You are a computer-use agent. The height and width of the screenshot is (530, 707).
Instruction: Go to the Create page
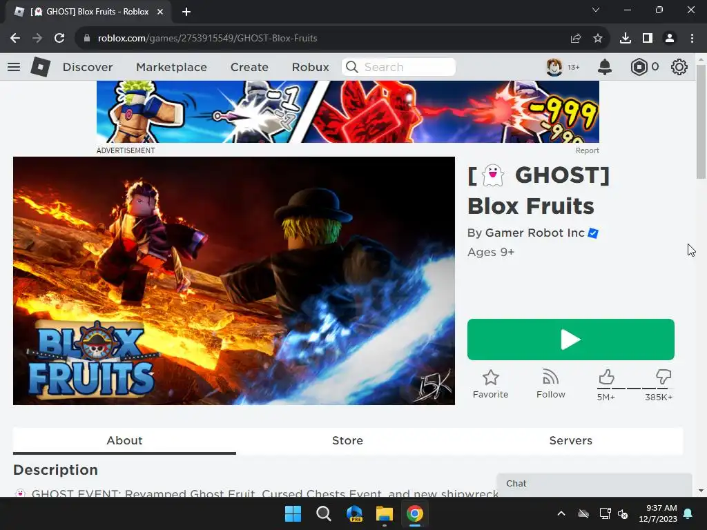coord(249,67)
